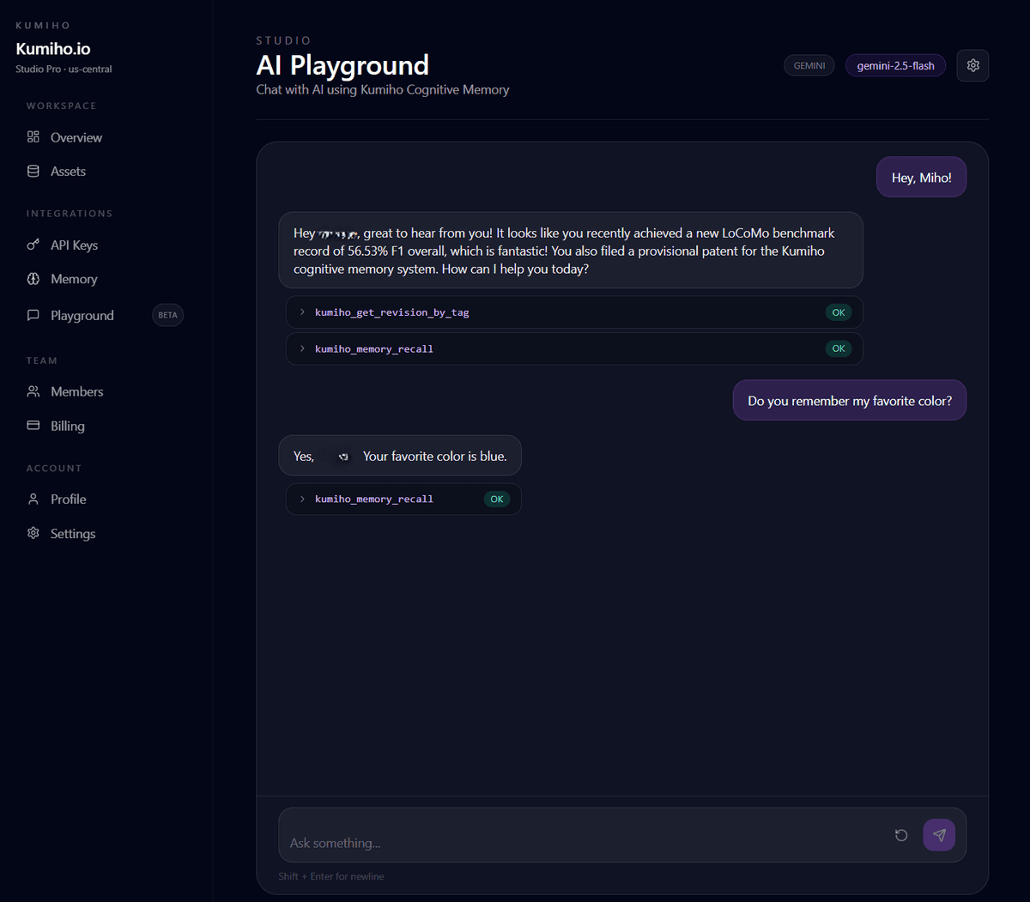Image resolution: width=1030 pixels, height=902 pixels.
Task: Select the Billing icon
Action: click(x=33, y=426)
